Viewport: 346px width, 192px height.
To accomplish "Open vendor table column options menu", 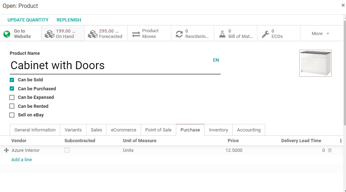I will pyautogui.click(x=341, y=141).
